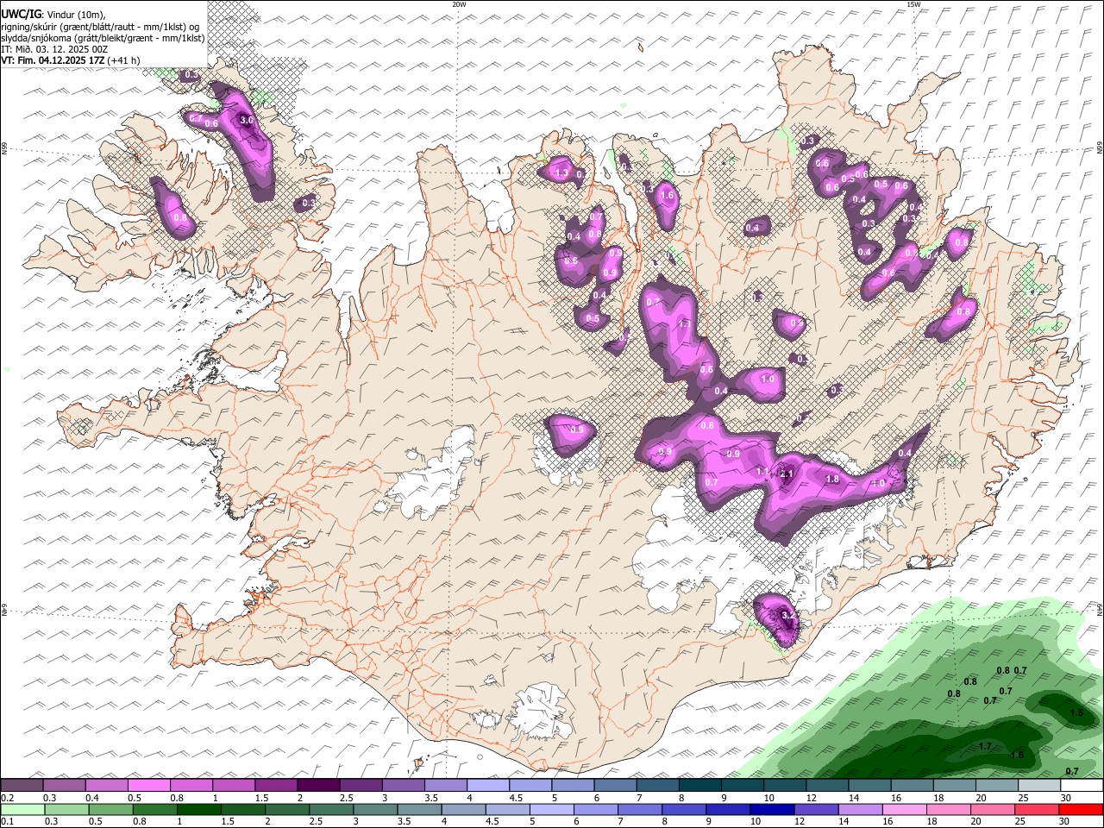The image size is (1104, 828).
Task: Click the '15W' longitude label
Action: point(913,4)
